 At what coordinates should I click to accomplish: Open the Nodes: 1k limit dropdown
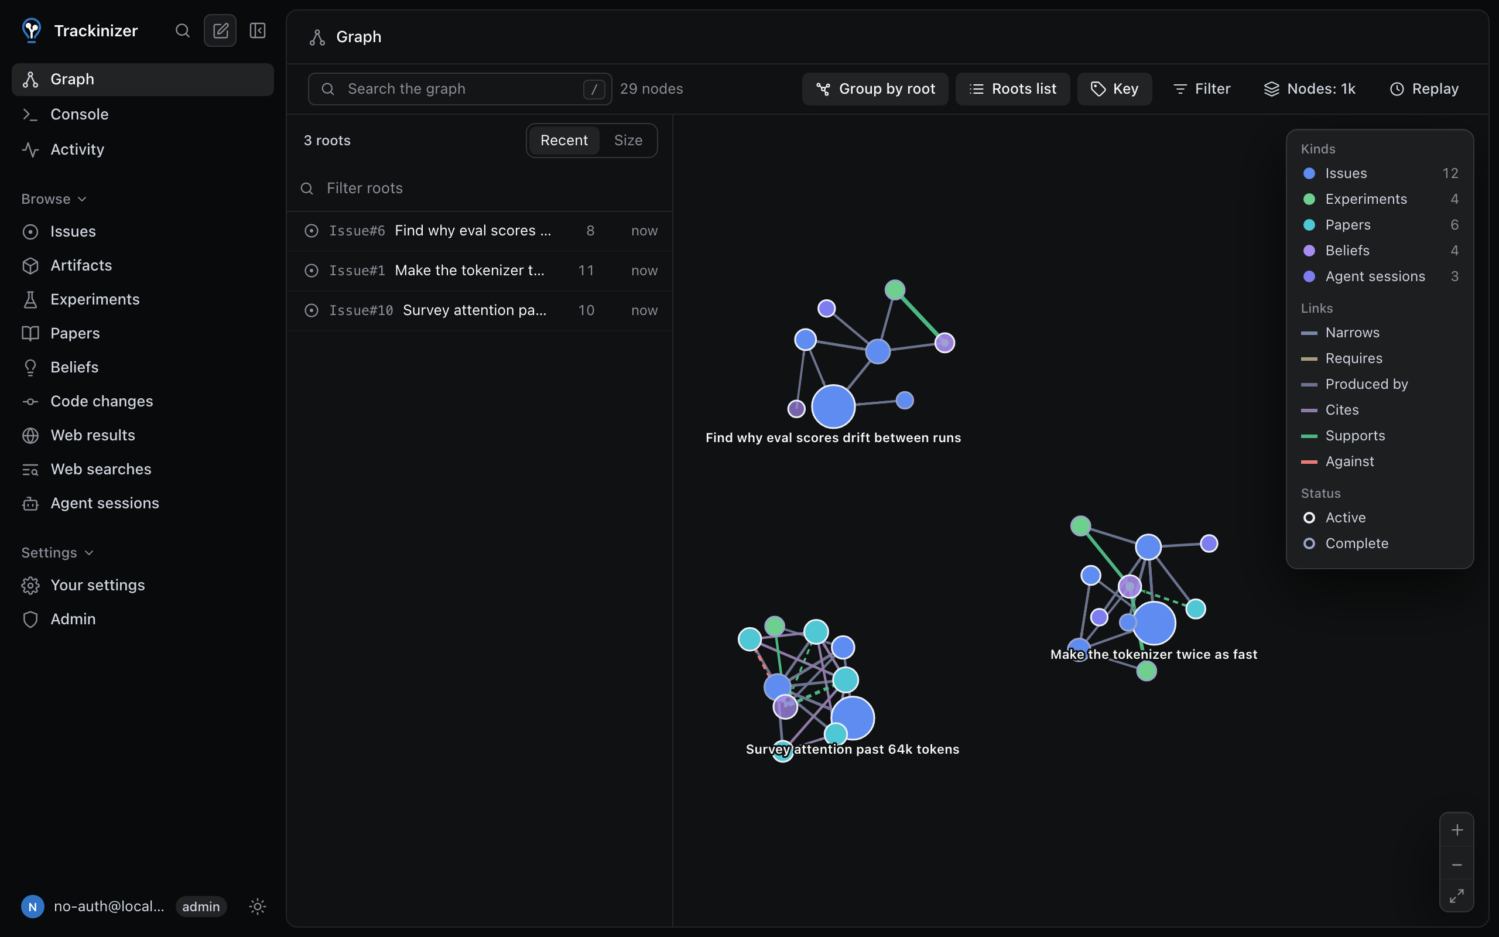tap(1309, 88)
